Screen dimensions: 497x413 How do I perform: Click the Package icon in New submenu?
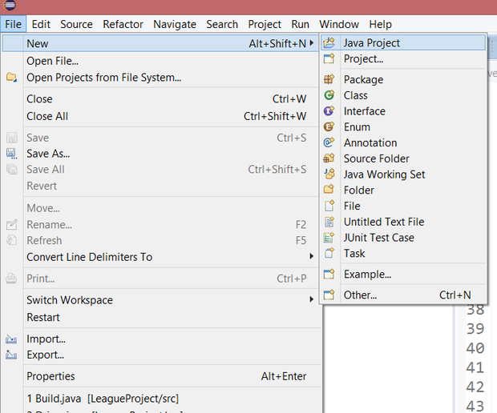(x=329, y=79)
